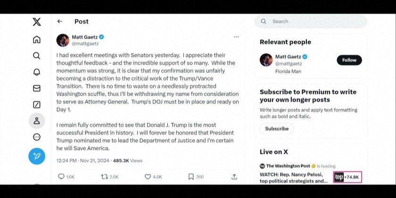Share the post using the upload icon

click(x=234, y=177)
